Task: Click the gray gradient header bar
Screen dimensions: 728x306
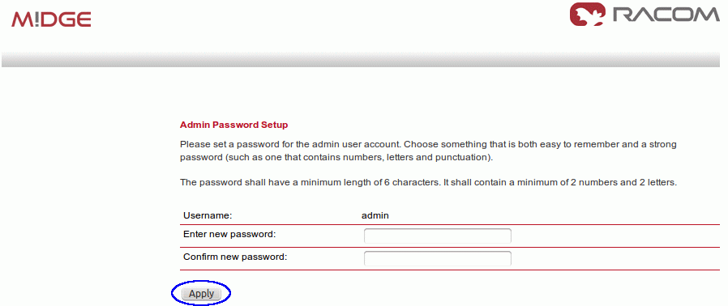Action: (361, 60)
